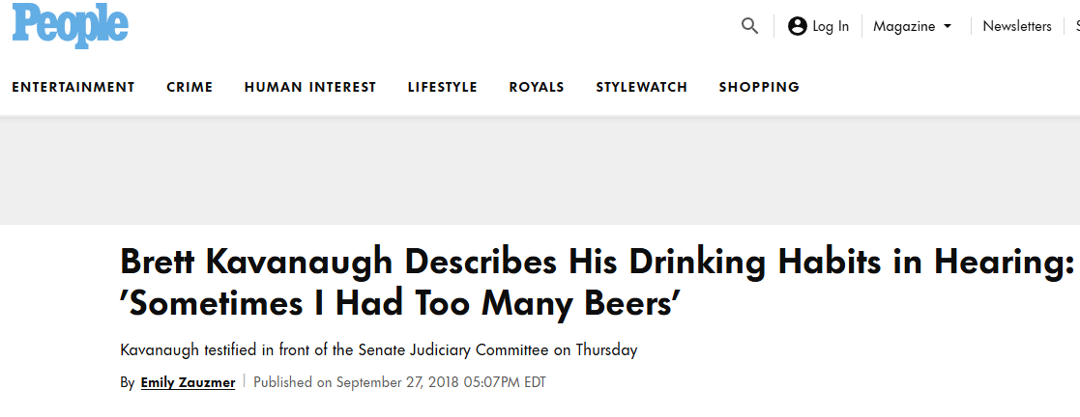Open the Entertainment section
Screen dimensions: 1080x417
(73, 87)
